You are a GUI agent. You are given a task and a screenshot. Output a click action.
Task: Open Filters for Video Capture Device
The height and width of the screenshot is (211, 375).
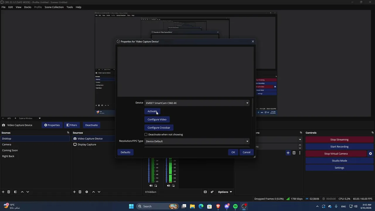[x=71, y=125]
